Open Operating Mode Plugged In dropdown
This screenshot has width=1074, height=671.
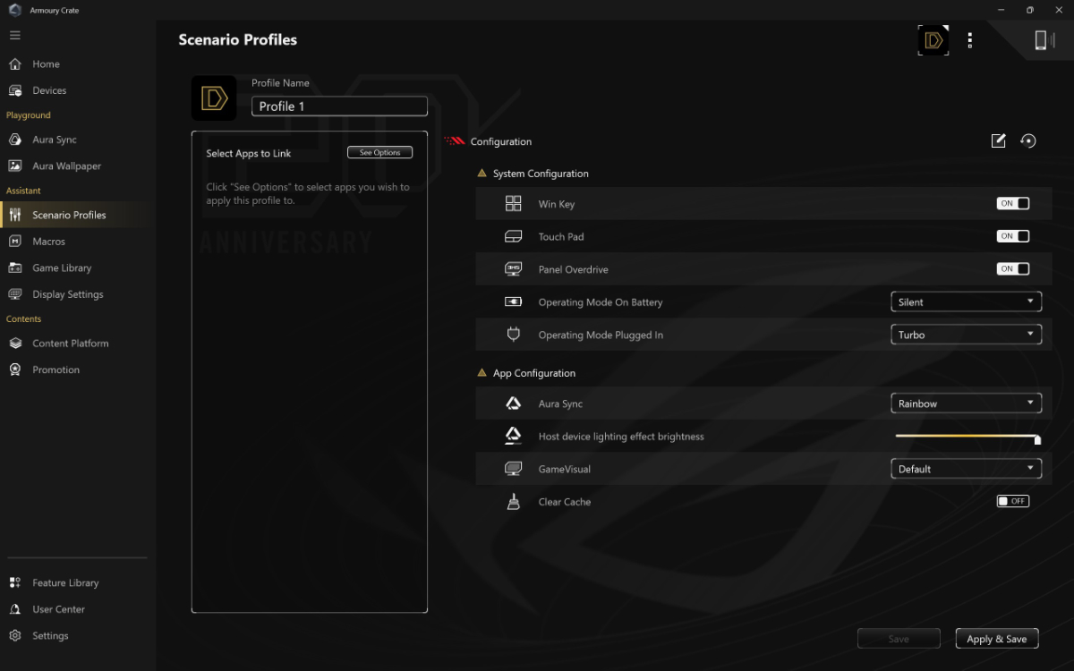coord(967,335)
